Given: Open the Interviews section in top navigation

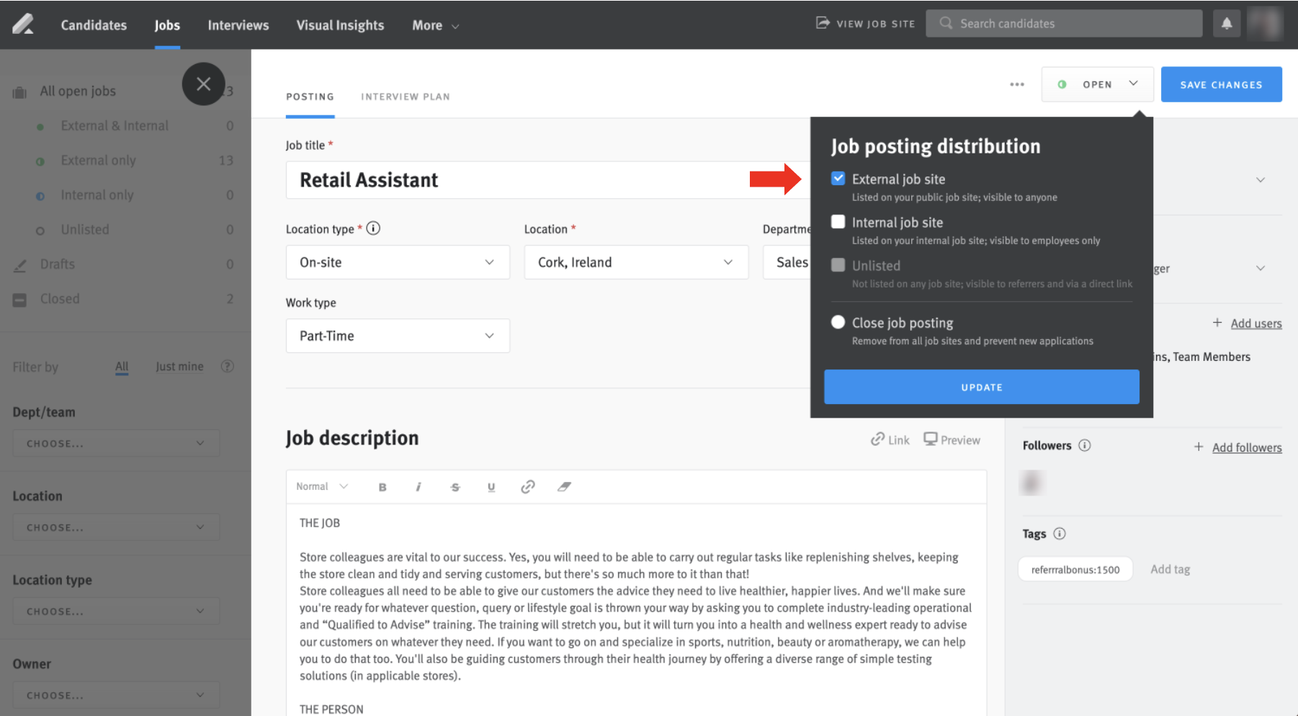Looking at the screenshot, I should 238,24.
